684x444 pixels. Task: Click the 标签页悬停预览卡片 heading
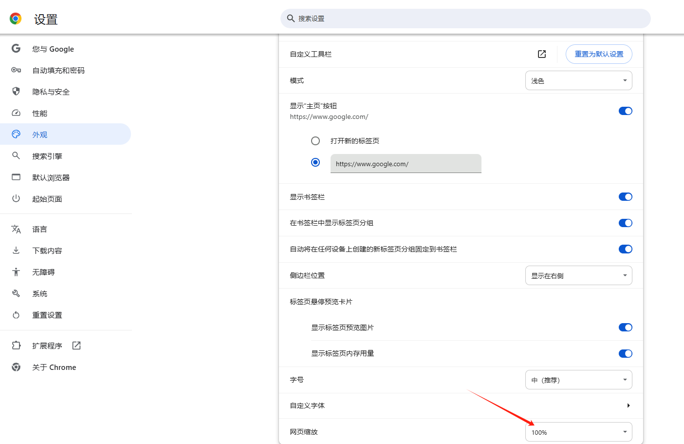[x=321, y=302]
